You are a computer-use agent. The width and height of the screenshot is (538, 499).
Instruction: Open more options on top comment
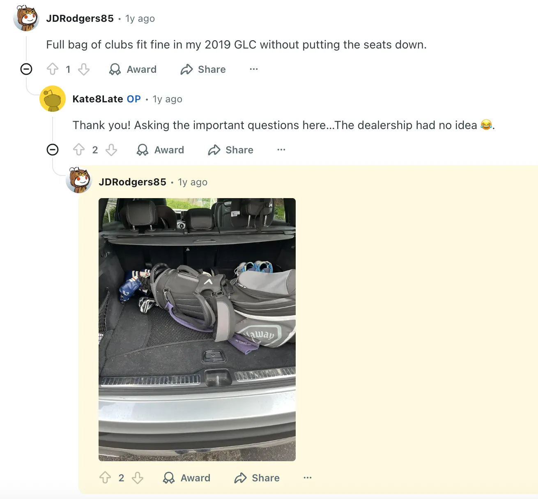click(254, 69)
